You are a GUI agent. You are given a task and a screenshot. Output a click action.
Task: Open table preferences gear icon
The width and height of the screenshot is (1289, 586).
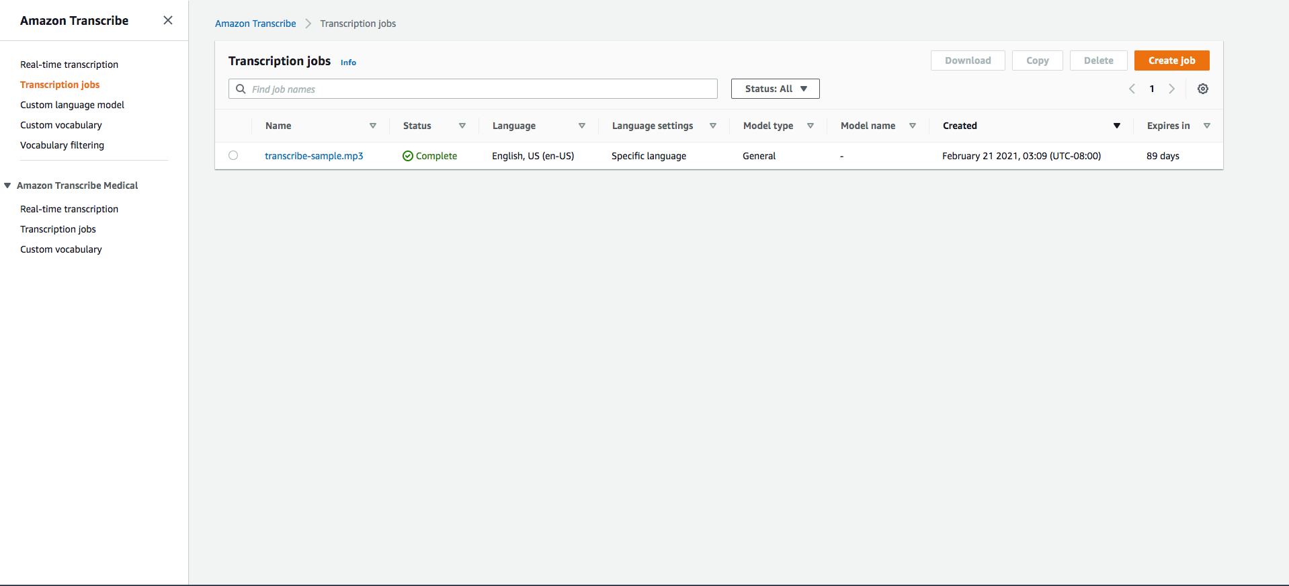click(x=1203, y=89)
